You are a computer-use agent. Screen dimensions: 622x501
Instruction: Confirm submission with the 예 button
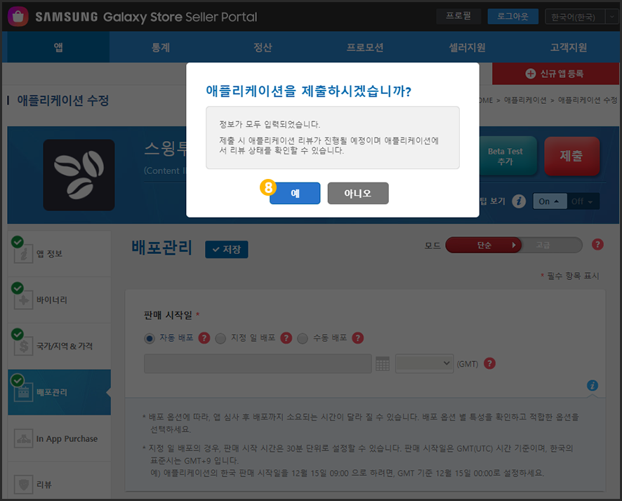pos(295,193)
